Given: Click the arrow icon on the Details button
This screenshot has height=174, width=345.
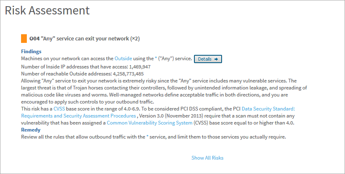Looking at the screenshot, I should pyautogui.click(x=216, y=59).
